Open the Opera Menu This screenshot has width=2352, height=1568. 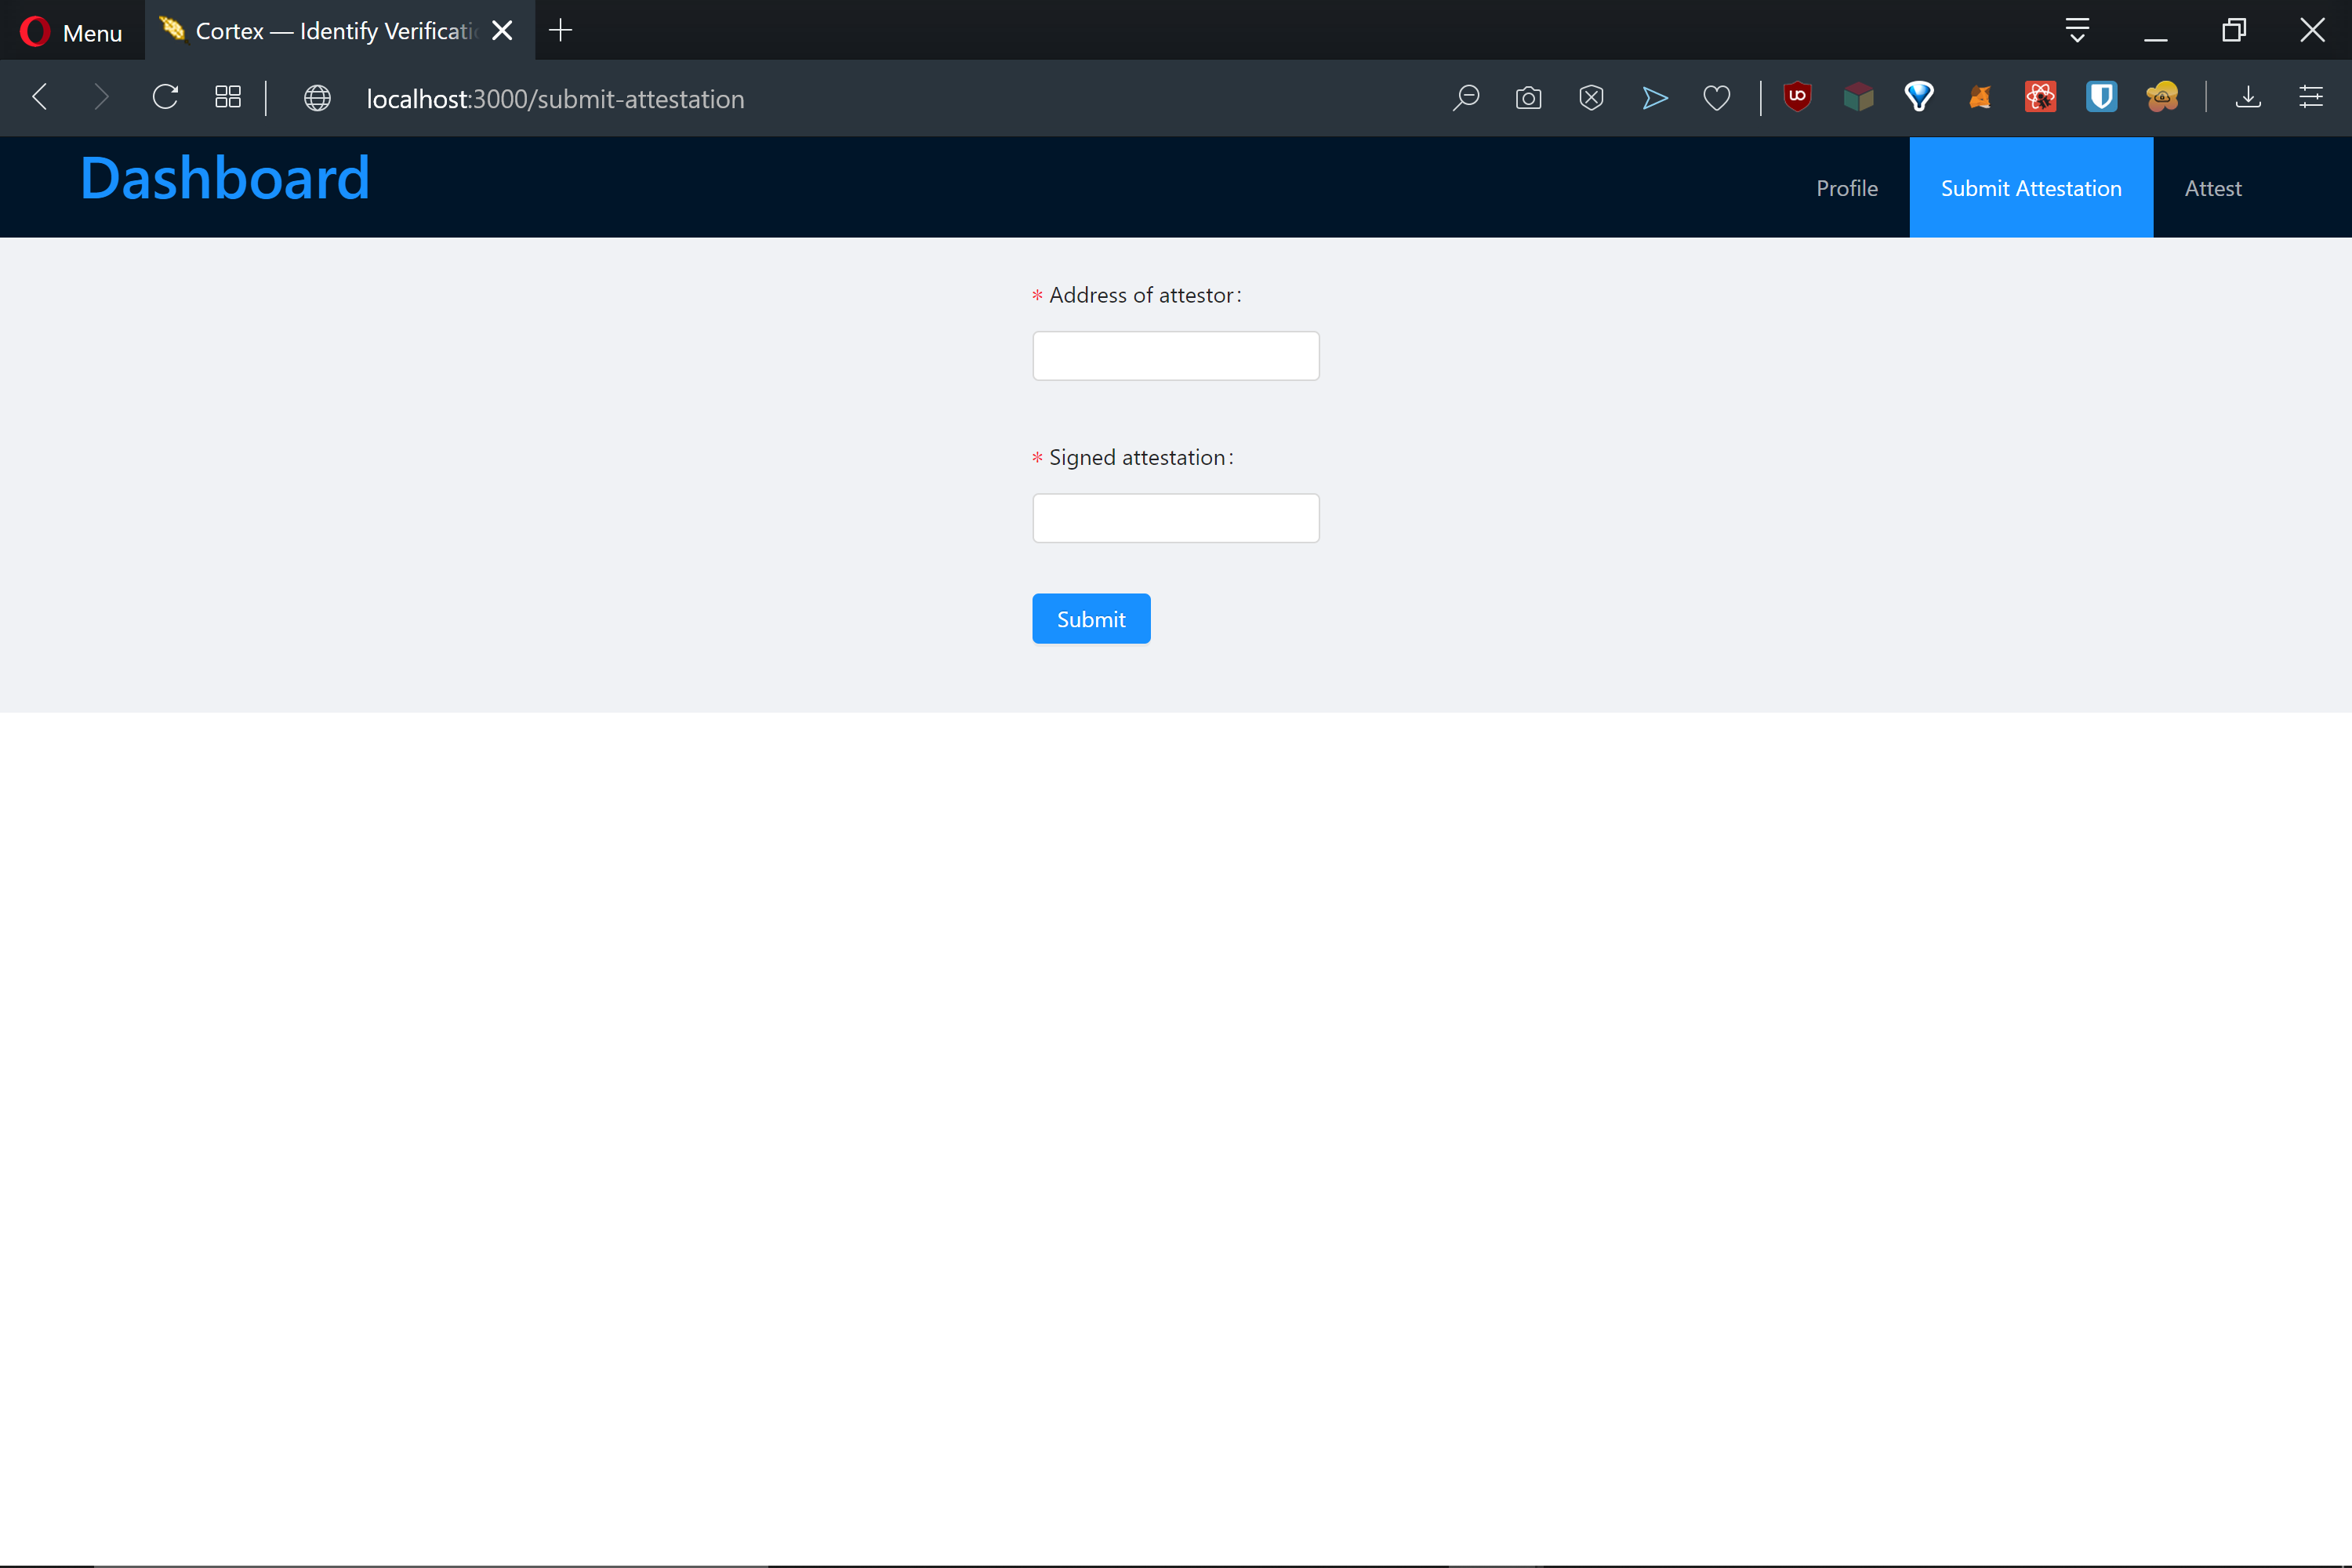(71, 31)
